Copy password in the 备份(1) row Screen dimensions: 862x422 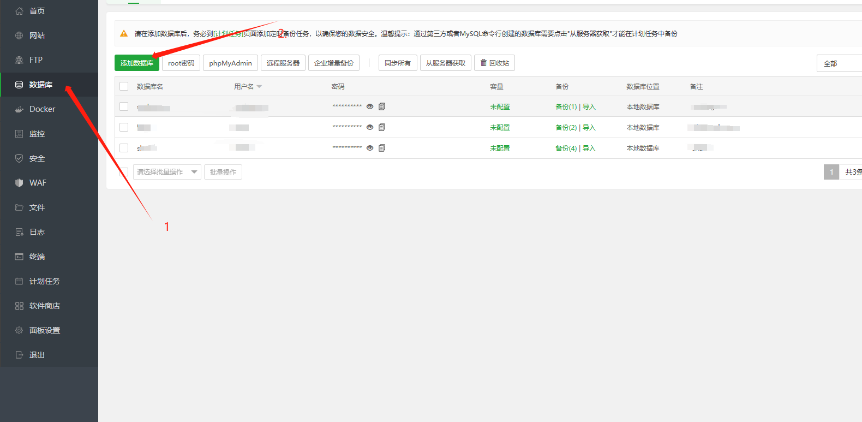coord(382,106)
